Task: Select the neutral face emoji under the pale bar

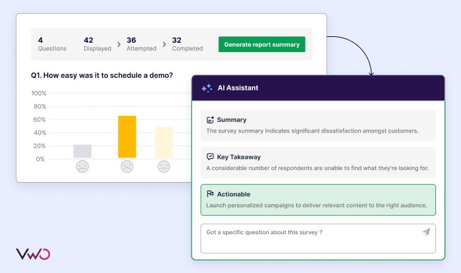Action: point(164,167)
